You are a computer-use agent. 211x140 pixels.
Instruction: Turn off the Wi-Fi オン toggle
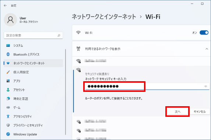[x=204, y=33]
